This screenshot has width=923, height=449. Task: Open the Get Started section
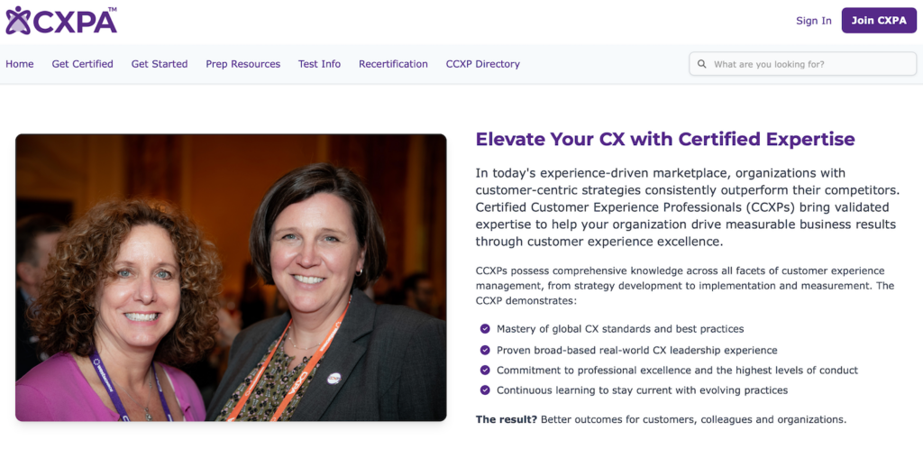pyautogui.click(x=160, y=64)
